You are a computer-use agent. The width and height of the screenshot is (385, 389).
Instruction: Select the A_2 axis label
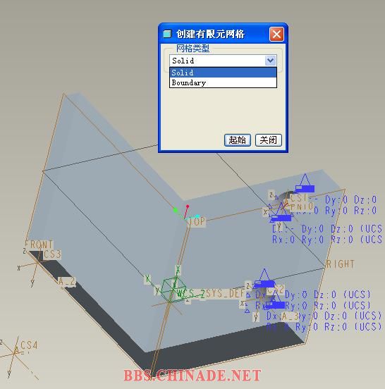(66, 282)
